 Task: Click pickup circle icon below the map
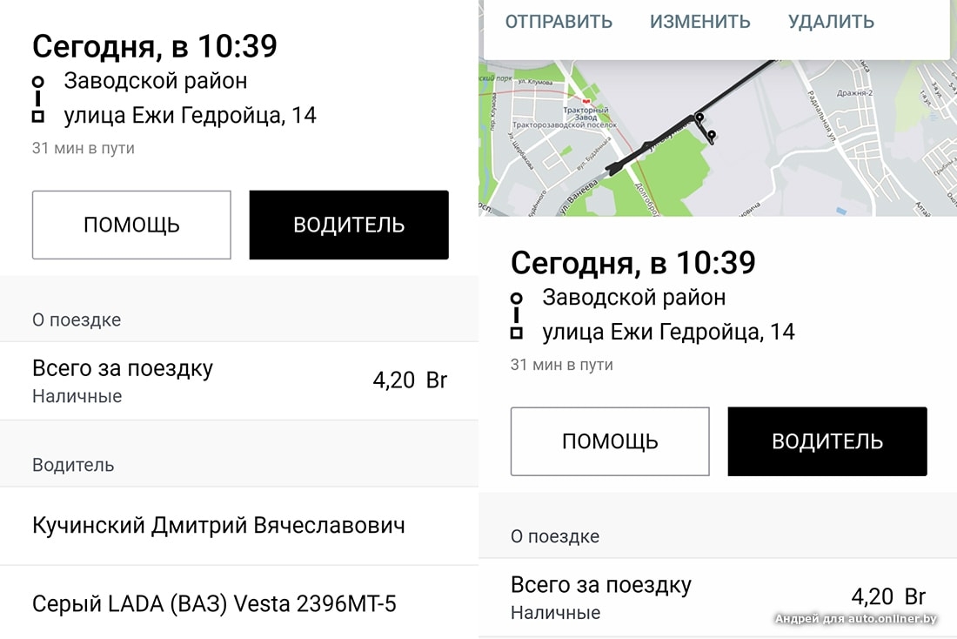click(x=516, y=298)
